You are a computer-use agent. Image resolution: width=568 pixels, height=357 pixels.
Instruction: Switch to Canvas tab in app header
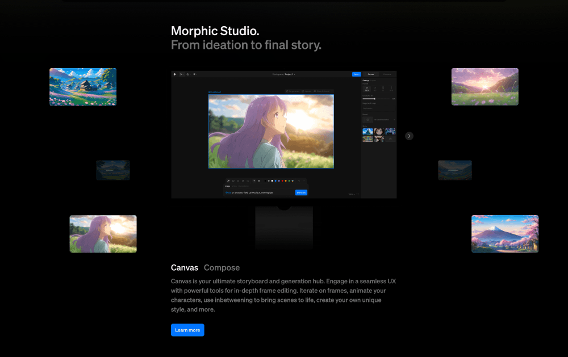[x=370, y=74]
